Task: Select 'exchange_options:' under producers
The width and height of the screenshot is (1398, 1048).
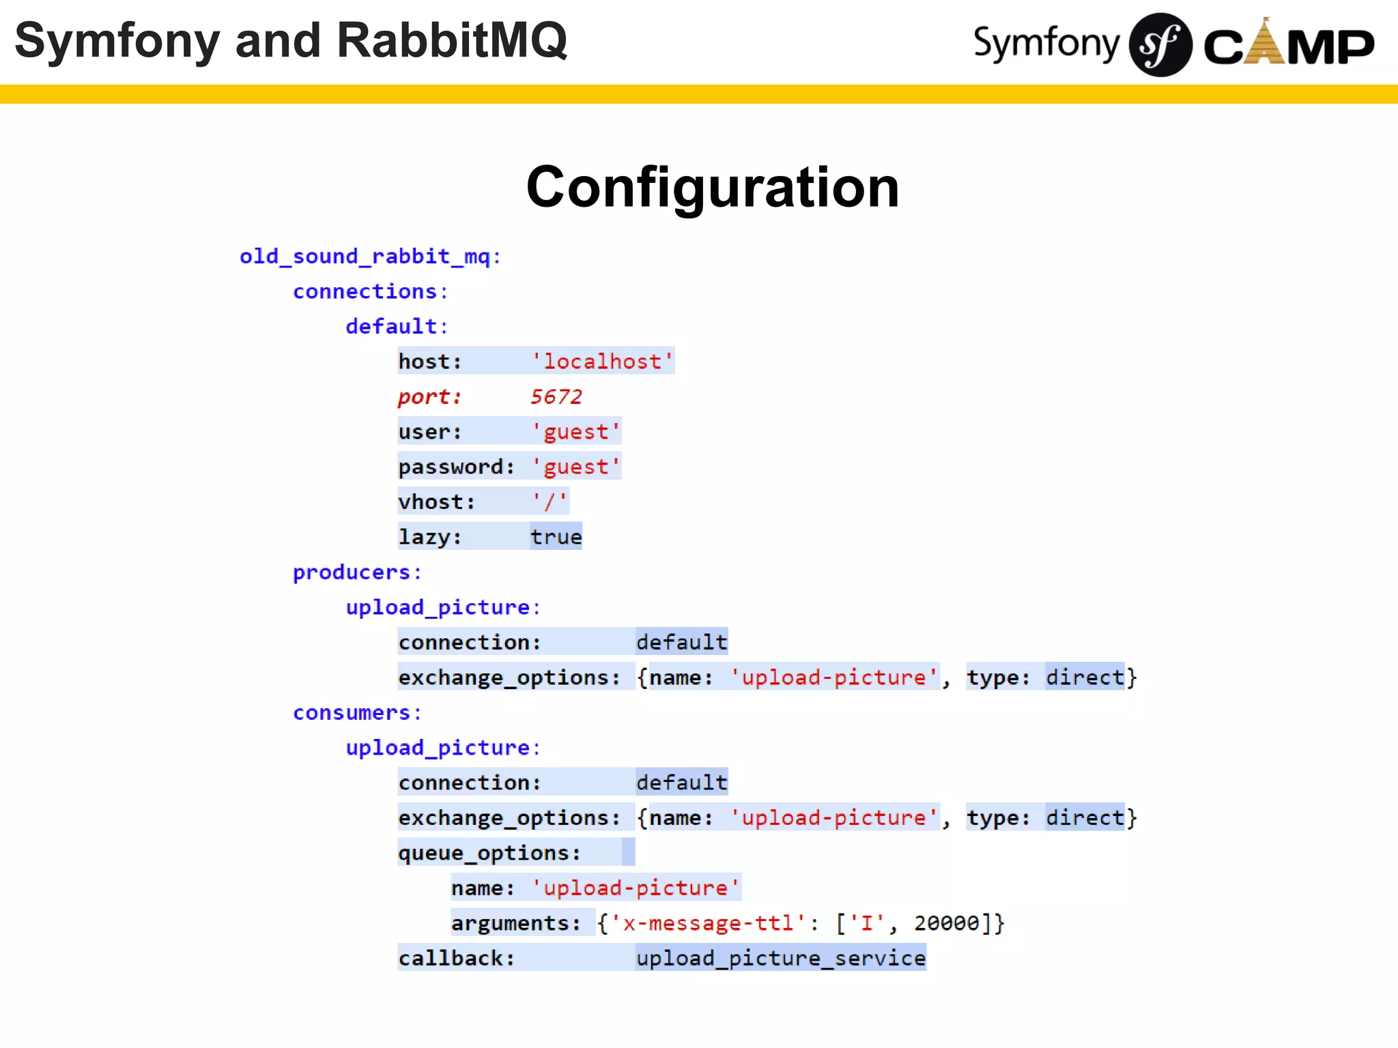Action: pos(509,678)
